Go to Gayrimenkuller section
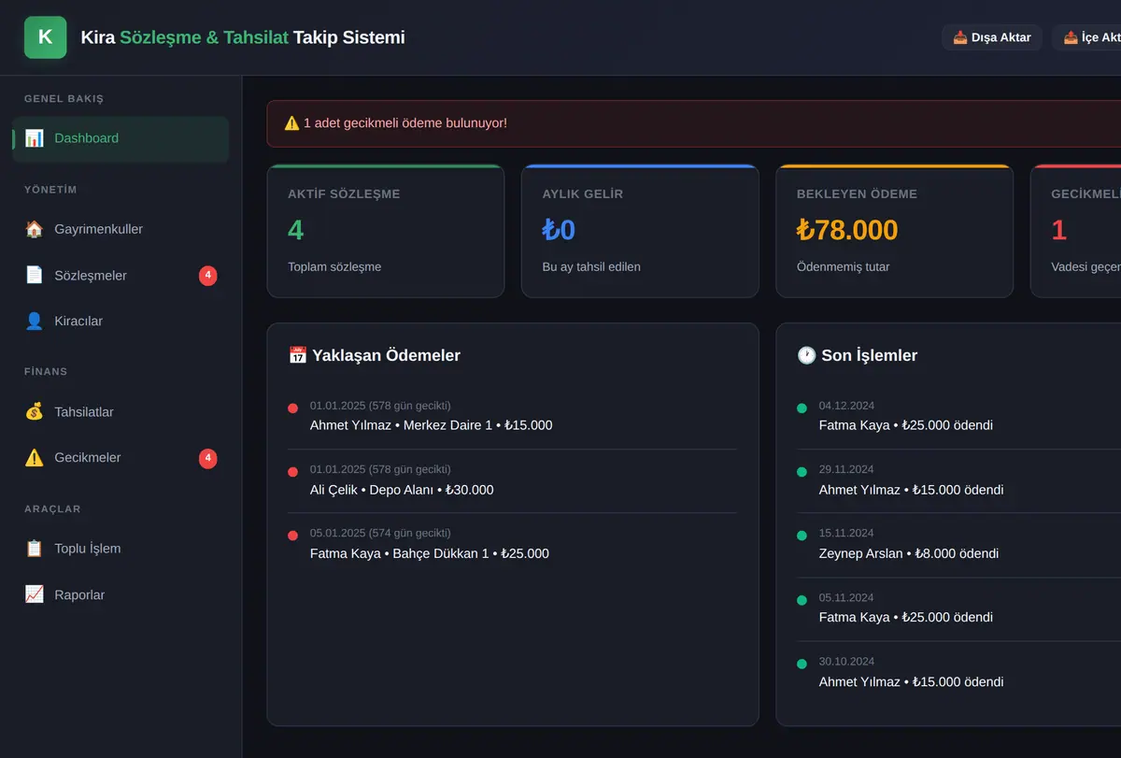The height and width of the screenshot is (758, 1121). click(121, 229)
